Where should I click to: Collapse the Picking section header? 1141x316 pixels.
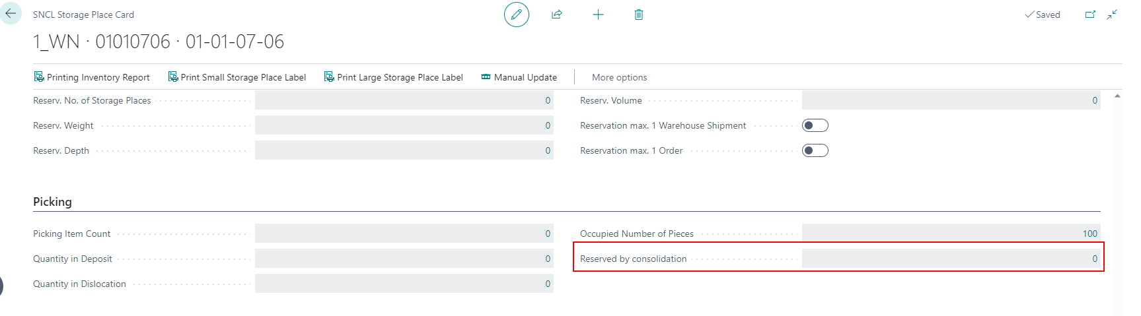tap(53, 202)
